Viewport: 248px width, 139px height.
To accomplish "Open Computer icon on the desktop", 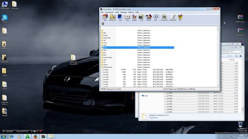I will click(5, 5).
